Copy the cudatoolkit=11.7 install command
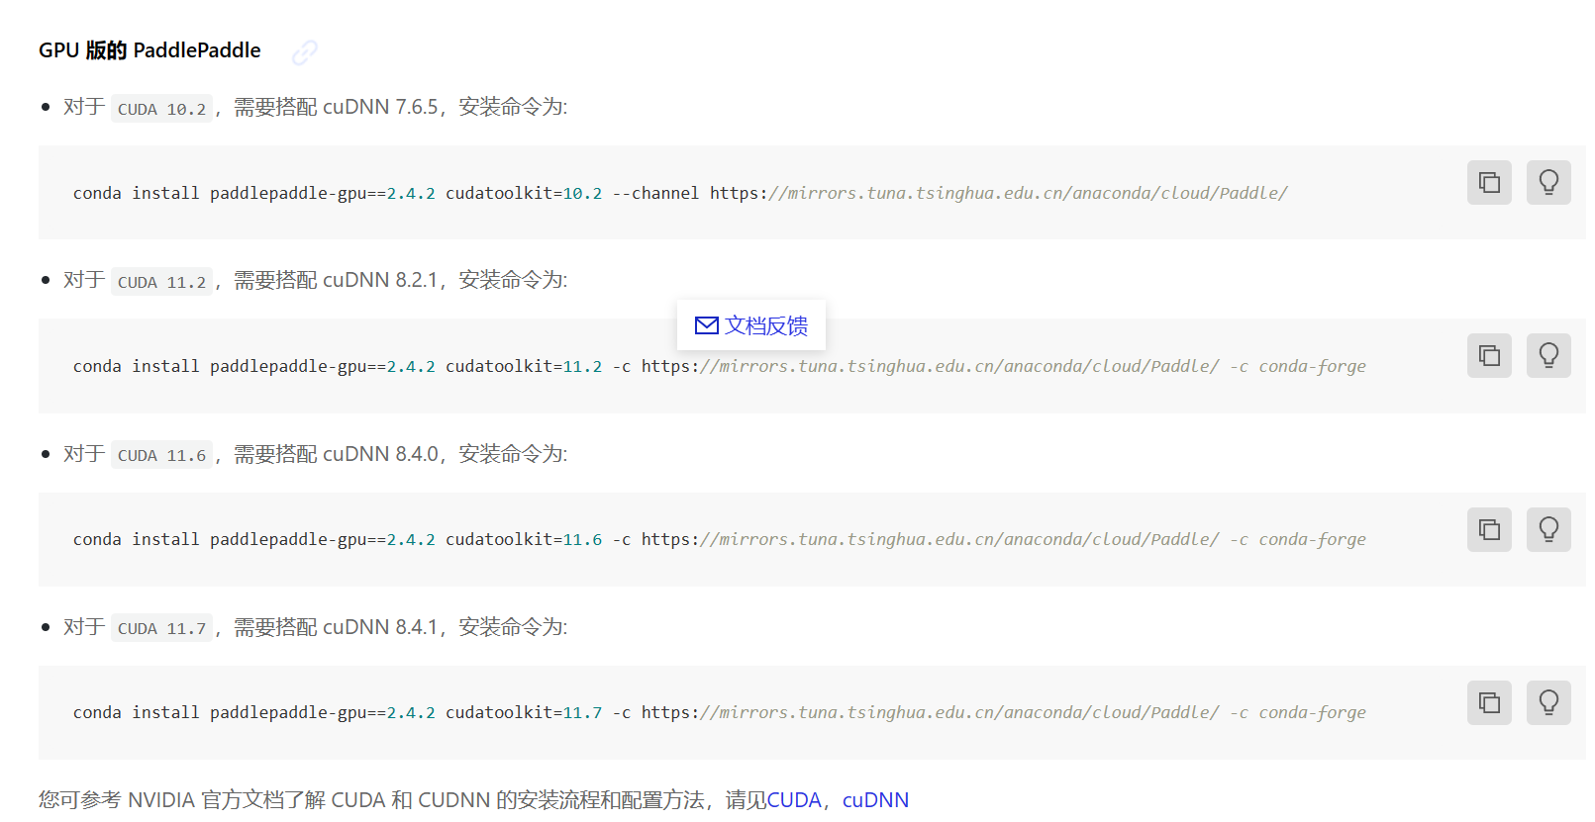The height and width of the screenshot is (822, 1595). pyautogui.click(x=1489, y=702)
